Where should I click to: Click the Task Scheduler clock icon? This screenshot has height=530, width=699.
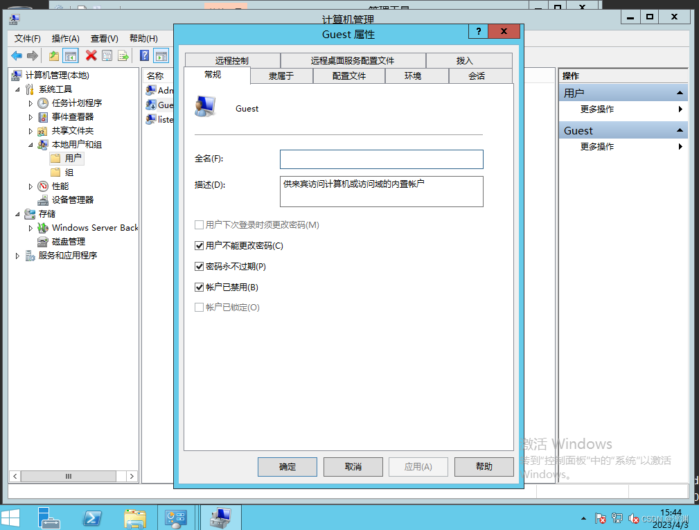tap(43, 103)
